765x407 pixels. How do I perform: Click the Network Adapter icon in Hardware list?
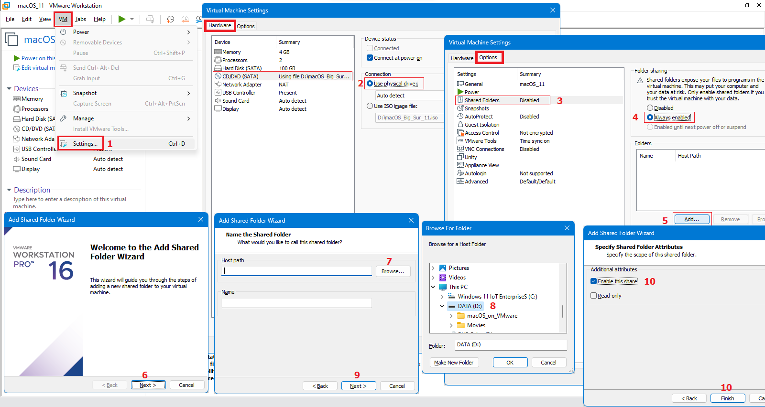tap(218, 85)
